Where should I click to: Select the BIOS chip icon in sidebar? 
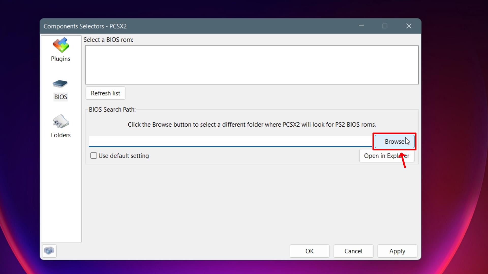coord(60,84)
